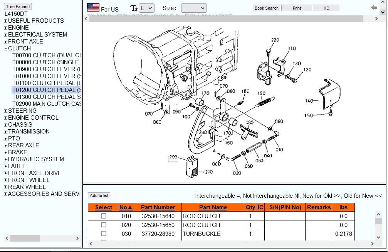Viewport: 388px width, 252px height.
Task: Click part number 32530-15640
Action: (158, 216)
